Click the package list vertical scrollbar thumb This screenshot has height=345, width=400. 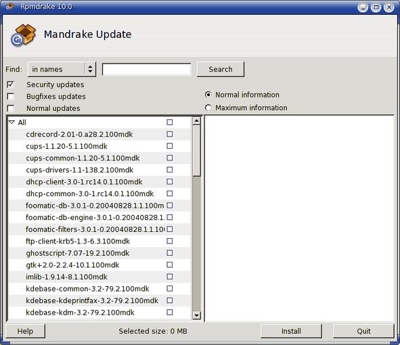[196, 150]
